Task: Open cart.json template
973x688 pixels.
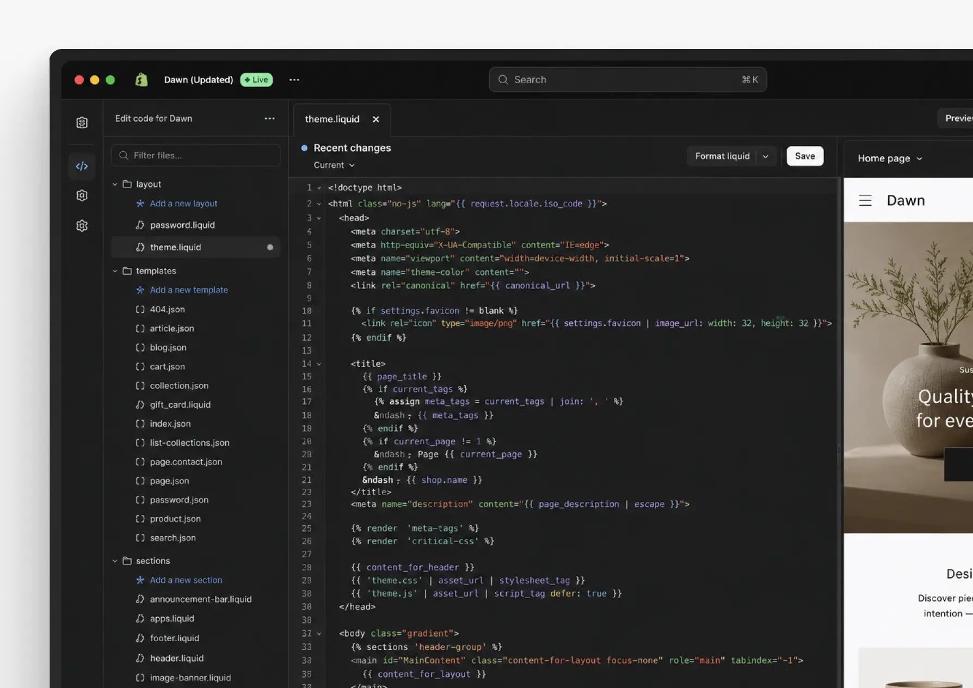Action: (167, 366)
